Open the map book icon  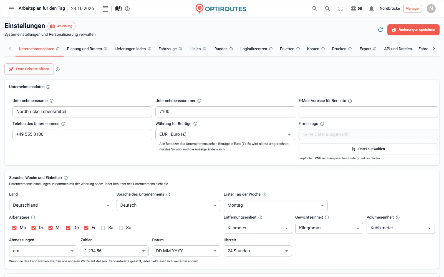click(x=118, y=9)
